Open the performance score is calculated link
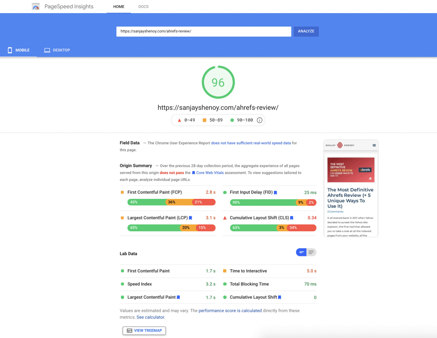Viewport: 437px width, 338px height. click(x=230, y=311)
